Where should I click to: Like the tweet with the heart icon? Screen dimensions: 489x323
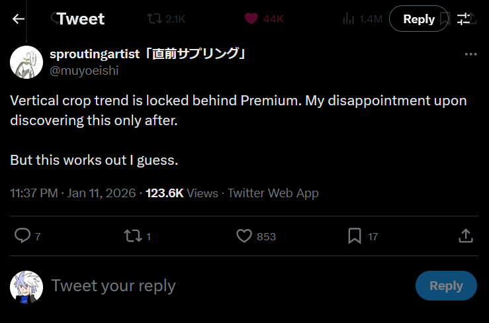pos(244,236)
